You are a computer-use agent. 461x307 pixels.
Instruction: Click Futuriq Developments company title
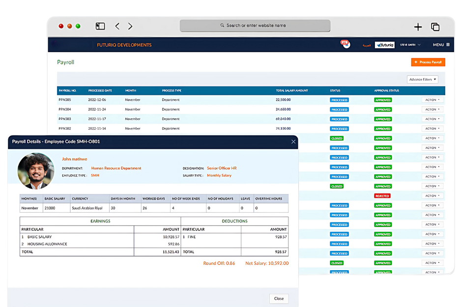click(x=124, y=45)
